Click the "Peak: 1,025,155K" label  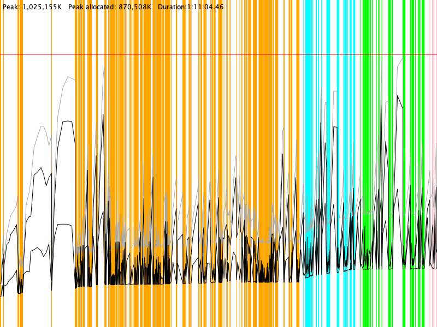(x=32, y=7)
